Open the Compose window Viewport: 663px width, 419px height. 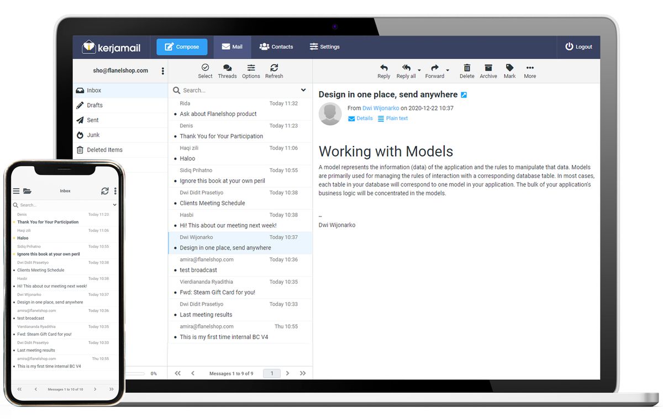[x=181, y=47]
